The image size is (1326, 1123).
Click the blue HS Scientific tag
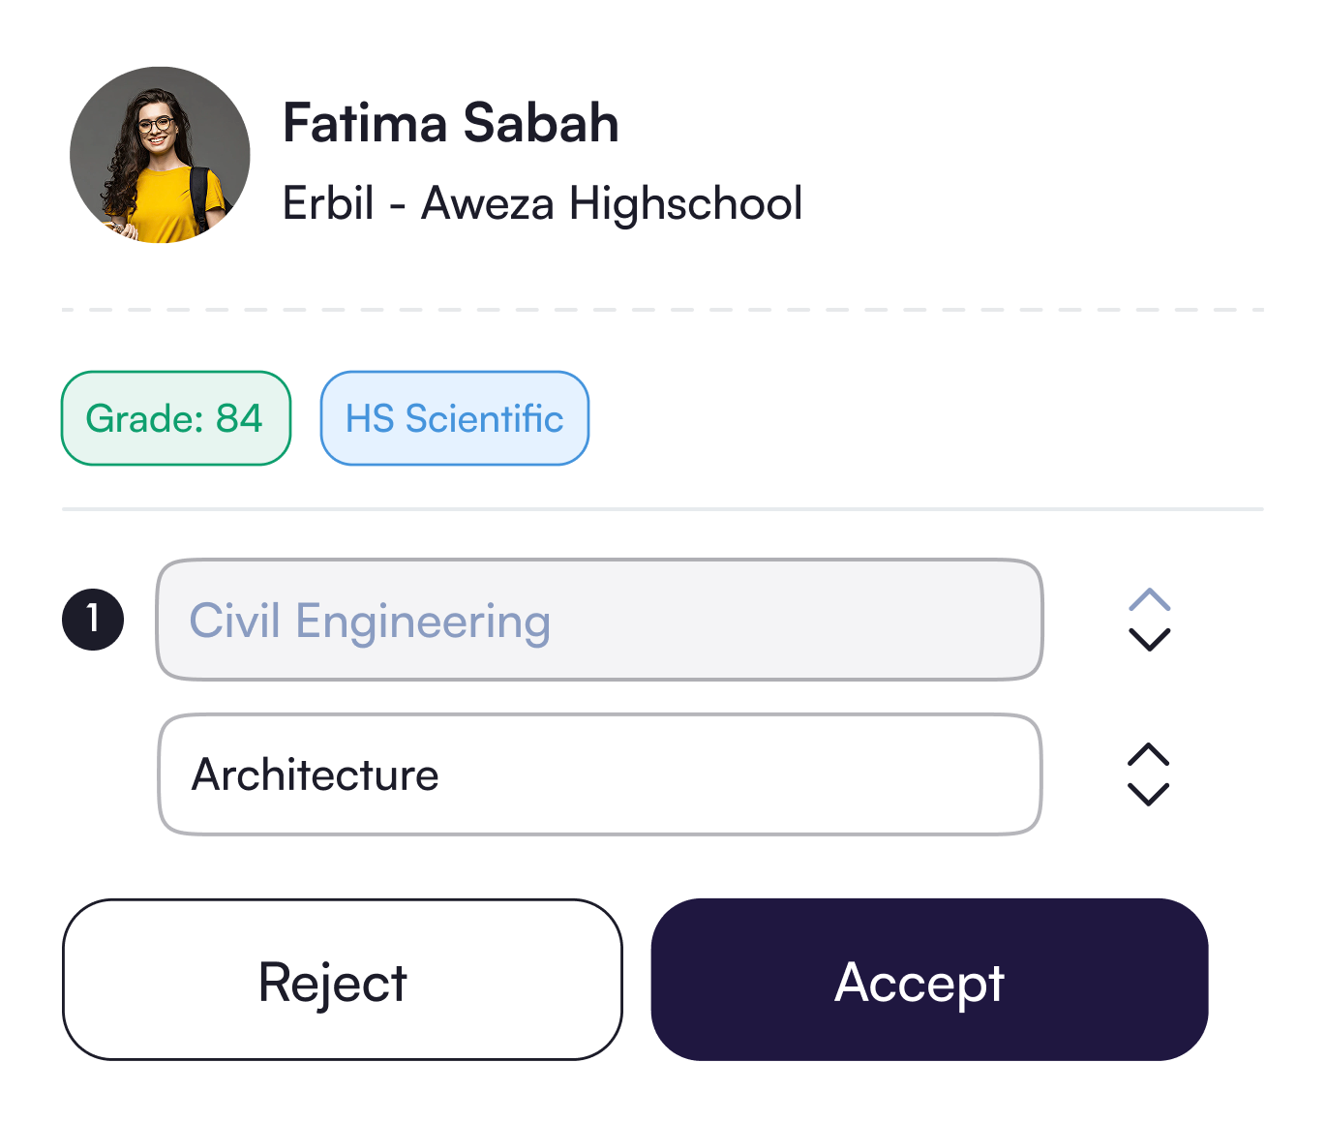pos(454,418)
